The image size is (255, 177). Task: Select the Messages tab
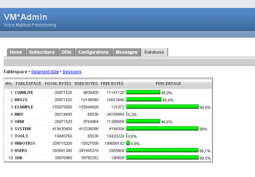(126, 52)
